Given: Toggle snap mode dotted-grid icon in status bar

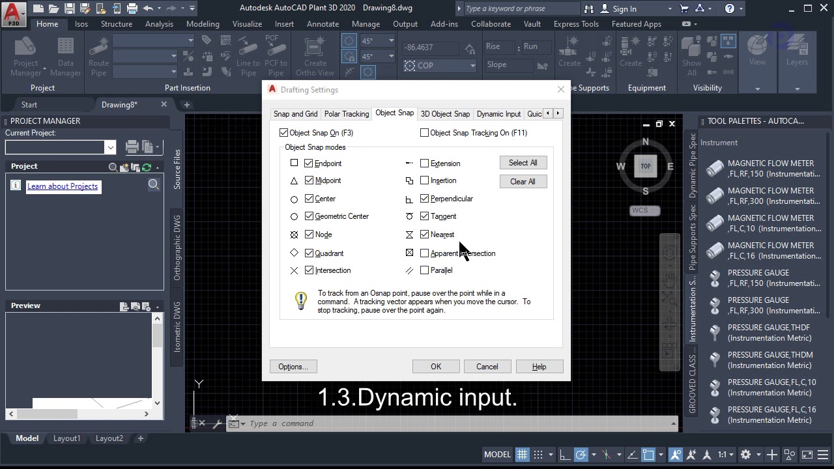Looking at the screenshot, I should pos(538,455).
